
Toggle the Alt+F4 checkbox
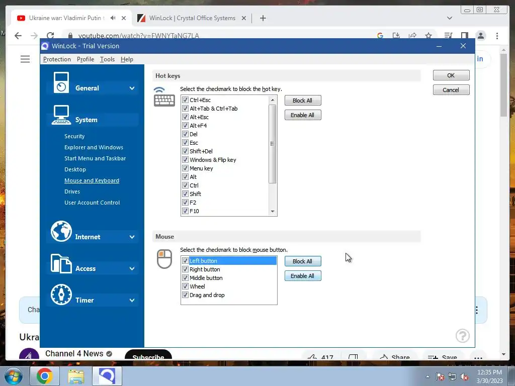185,125
